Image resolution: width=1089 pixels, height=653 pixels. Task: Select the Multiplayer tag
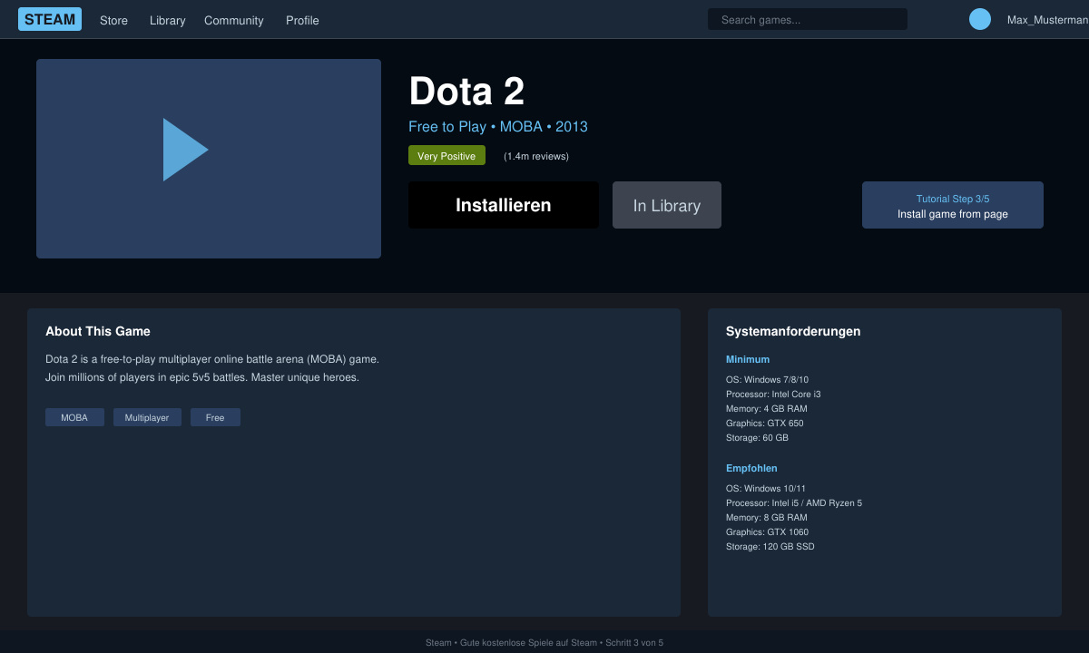tap(147, 417)
